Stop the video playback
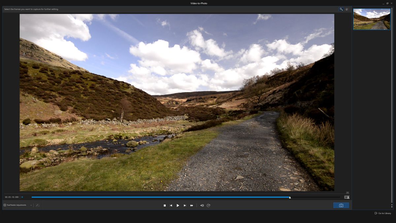 click(164, 205)
